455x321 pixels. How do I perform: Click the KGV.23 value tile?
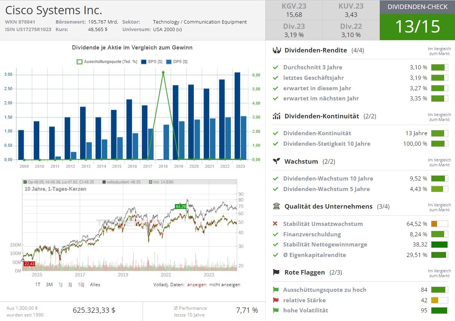click(293, 10)
